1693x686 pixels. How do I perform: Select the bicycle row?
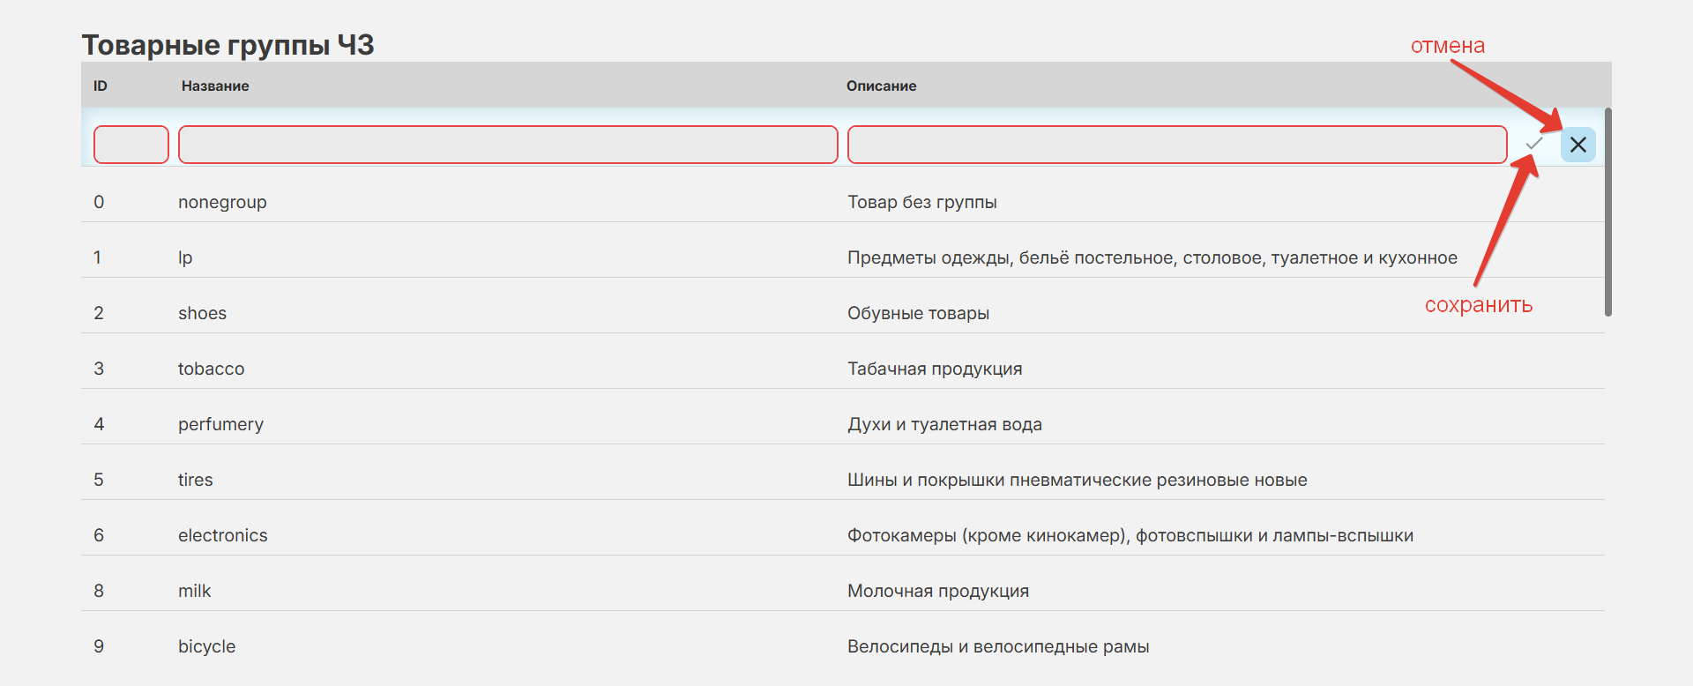[x=206, y=646]
